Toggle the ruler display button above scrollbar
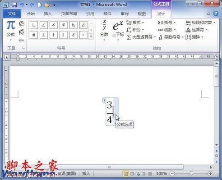 coord(216,58)
